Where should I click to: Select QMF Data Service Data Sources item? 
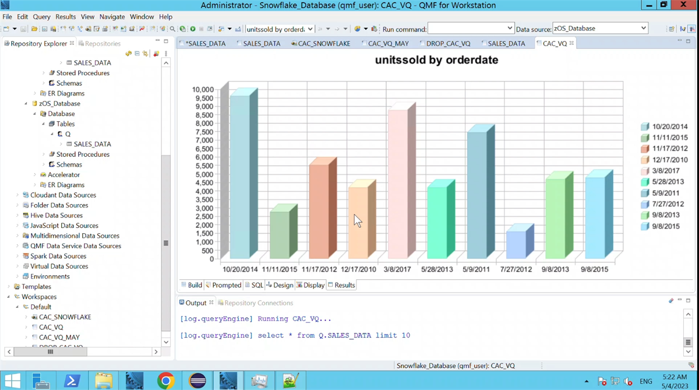(76, 246)
